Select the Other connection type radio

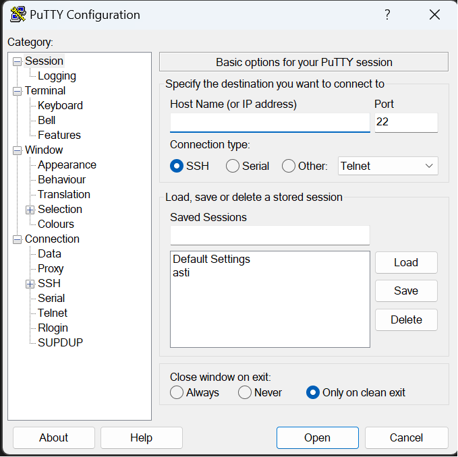[289, 166]
